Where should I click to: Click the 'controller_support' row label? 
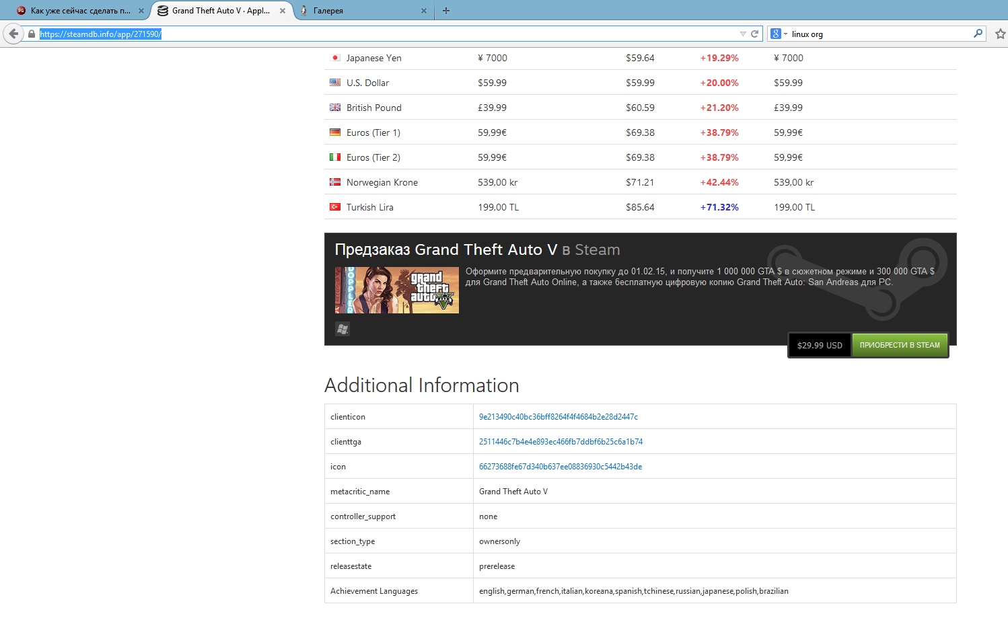[363, 516]
